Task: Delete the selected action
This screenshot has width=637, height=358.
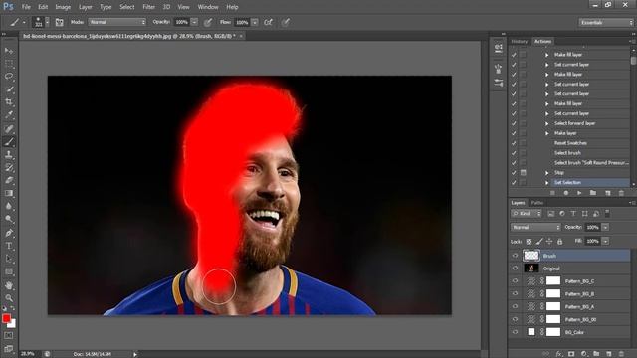Action: click(621, 193)
